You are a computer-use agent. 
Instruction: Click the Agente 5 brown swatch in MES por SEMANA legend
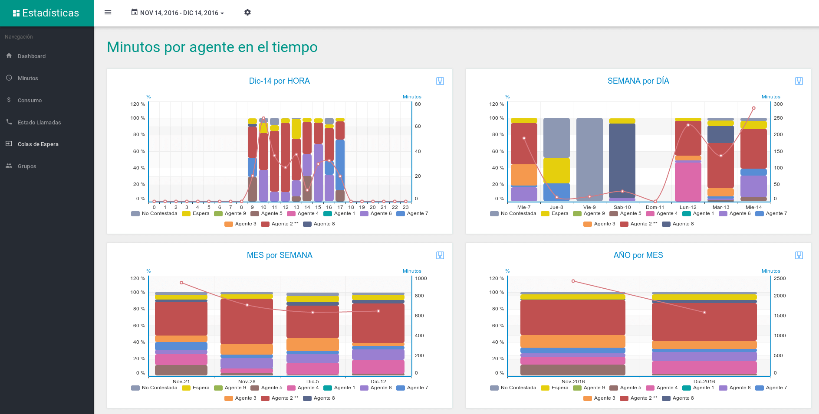click(255, 388)
